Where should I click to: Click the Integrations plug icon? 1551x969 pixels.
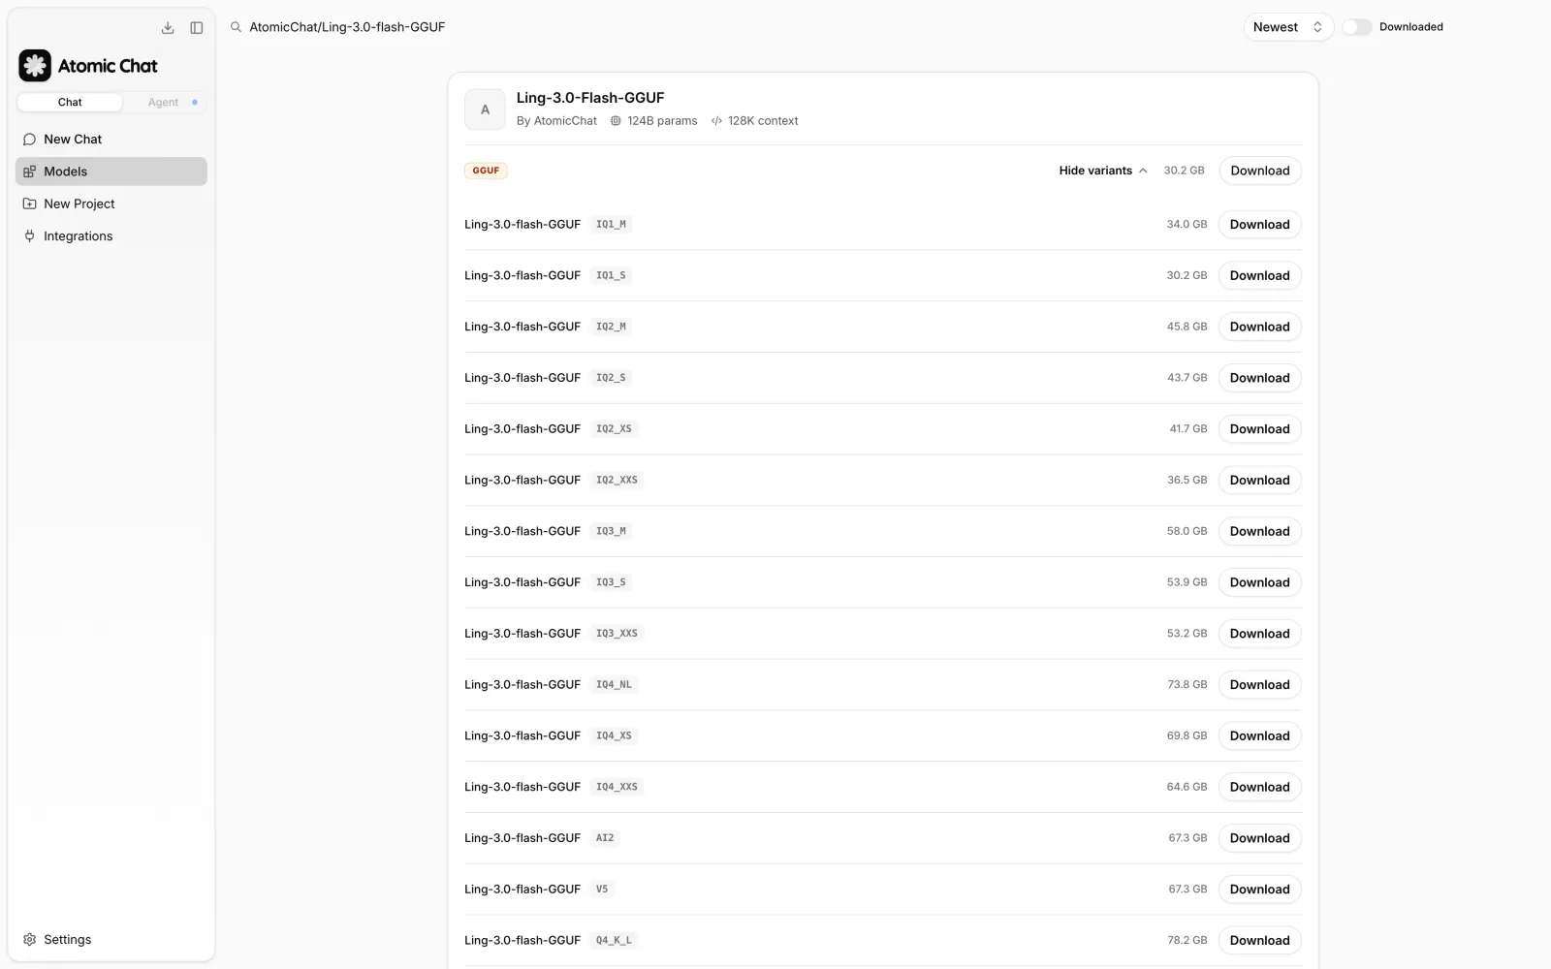click(x=29, y=236)
